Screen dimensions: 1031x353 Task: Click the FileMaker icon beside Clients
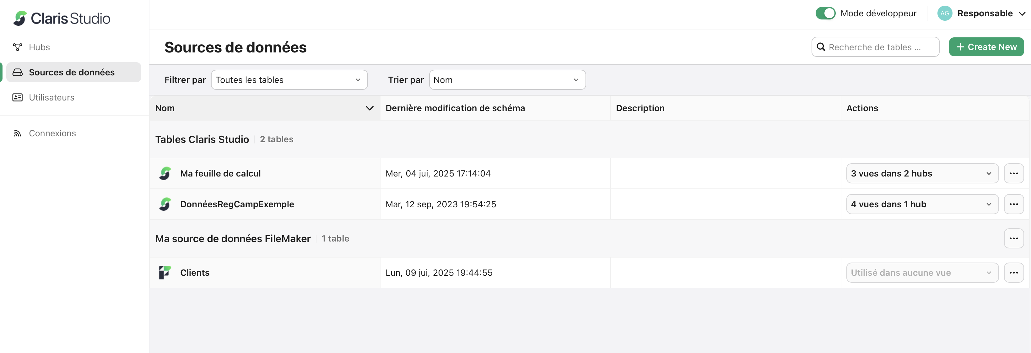pyautogui.click(x=165, y=273)
